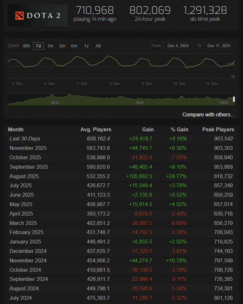
Task: Open the To date field Dec 11, 2025
Action: pyautogui.click(x=219, y=46)
